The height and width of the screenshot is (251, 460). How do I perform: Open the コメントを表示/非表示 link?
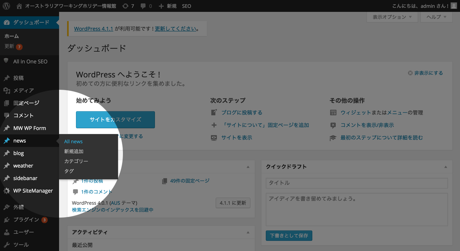367,125
